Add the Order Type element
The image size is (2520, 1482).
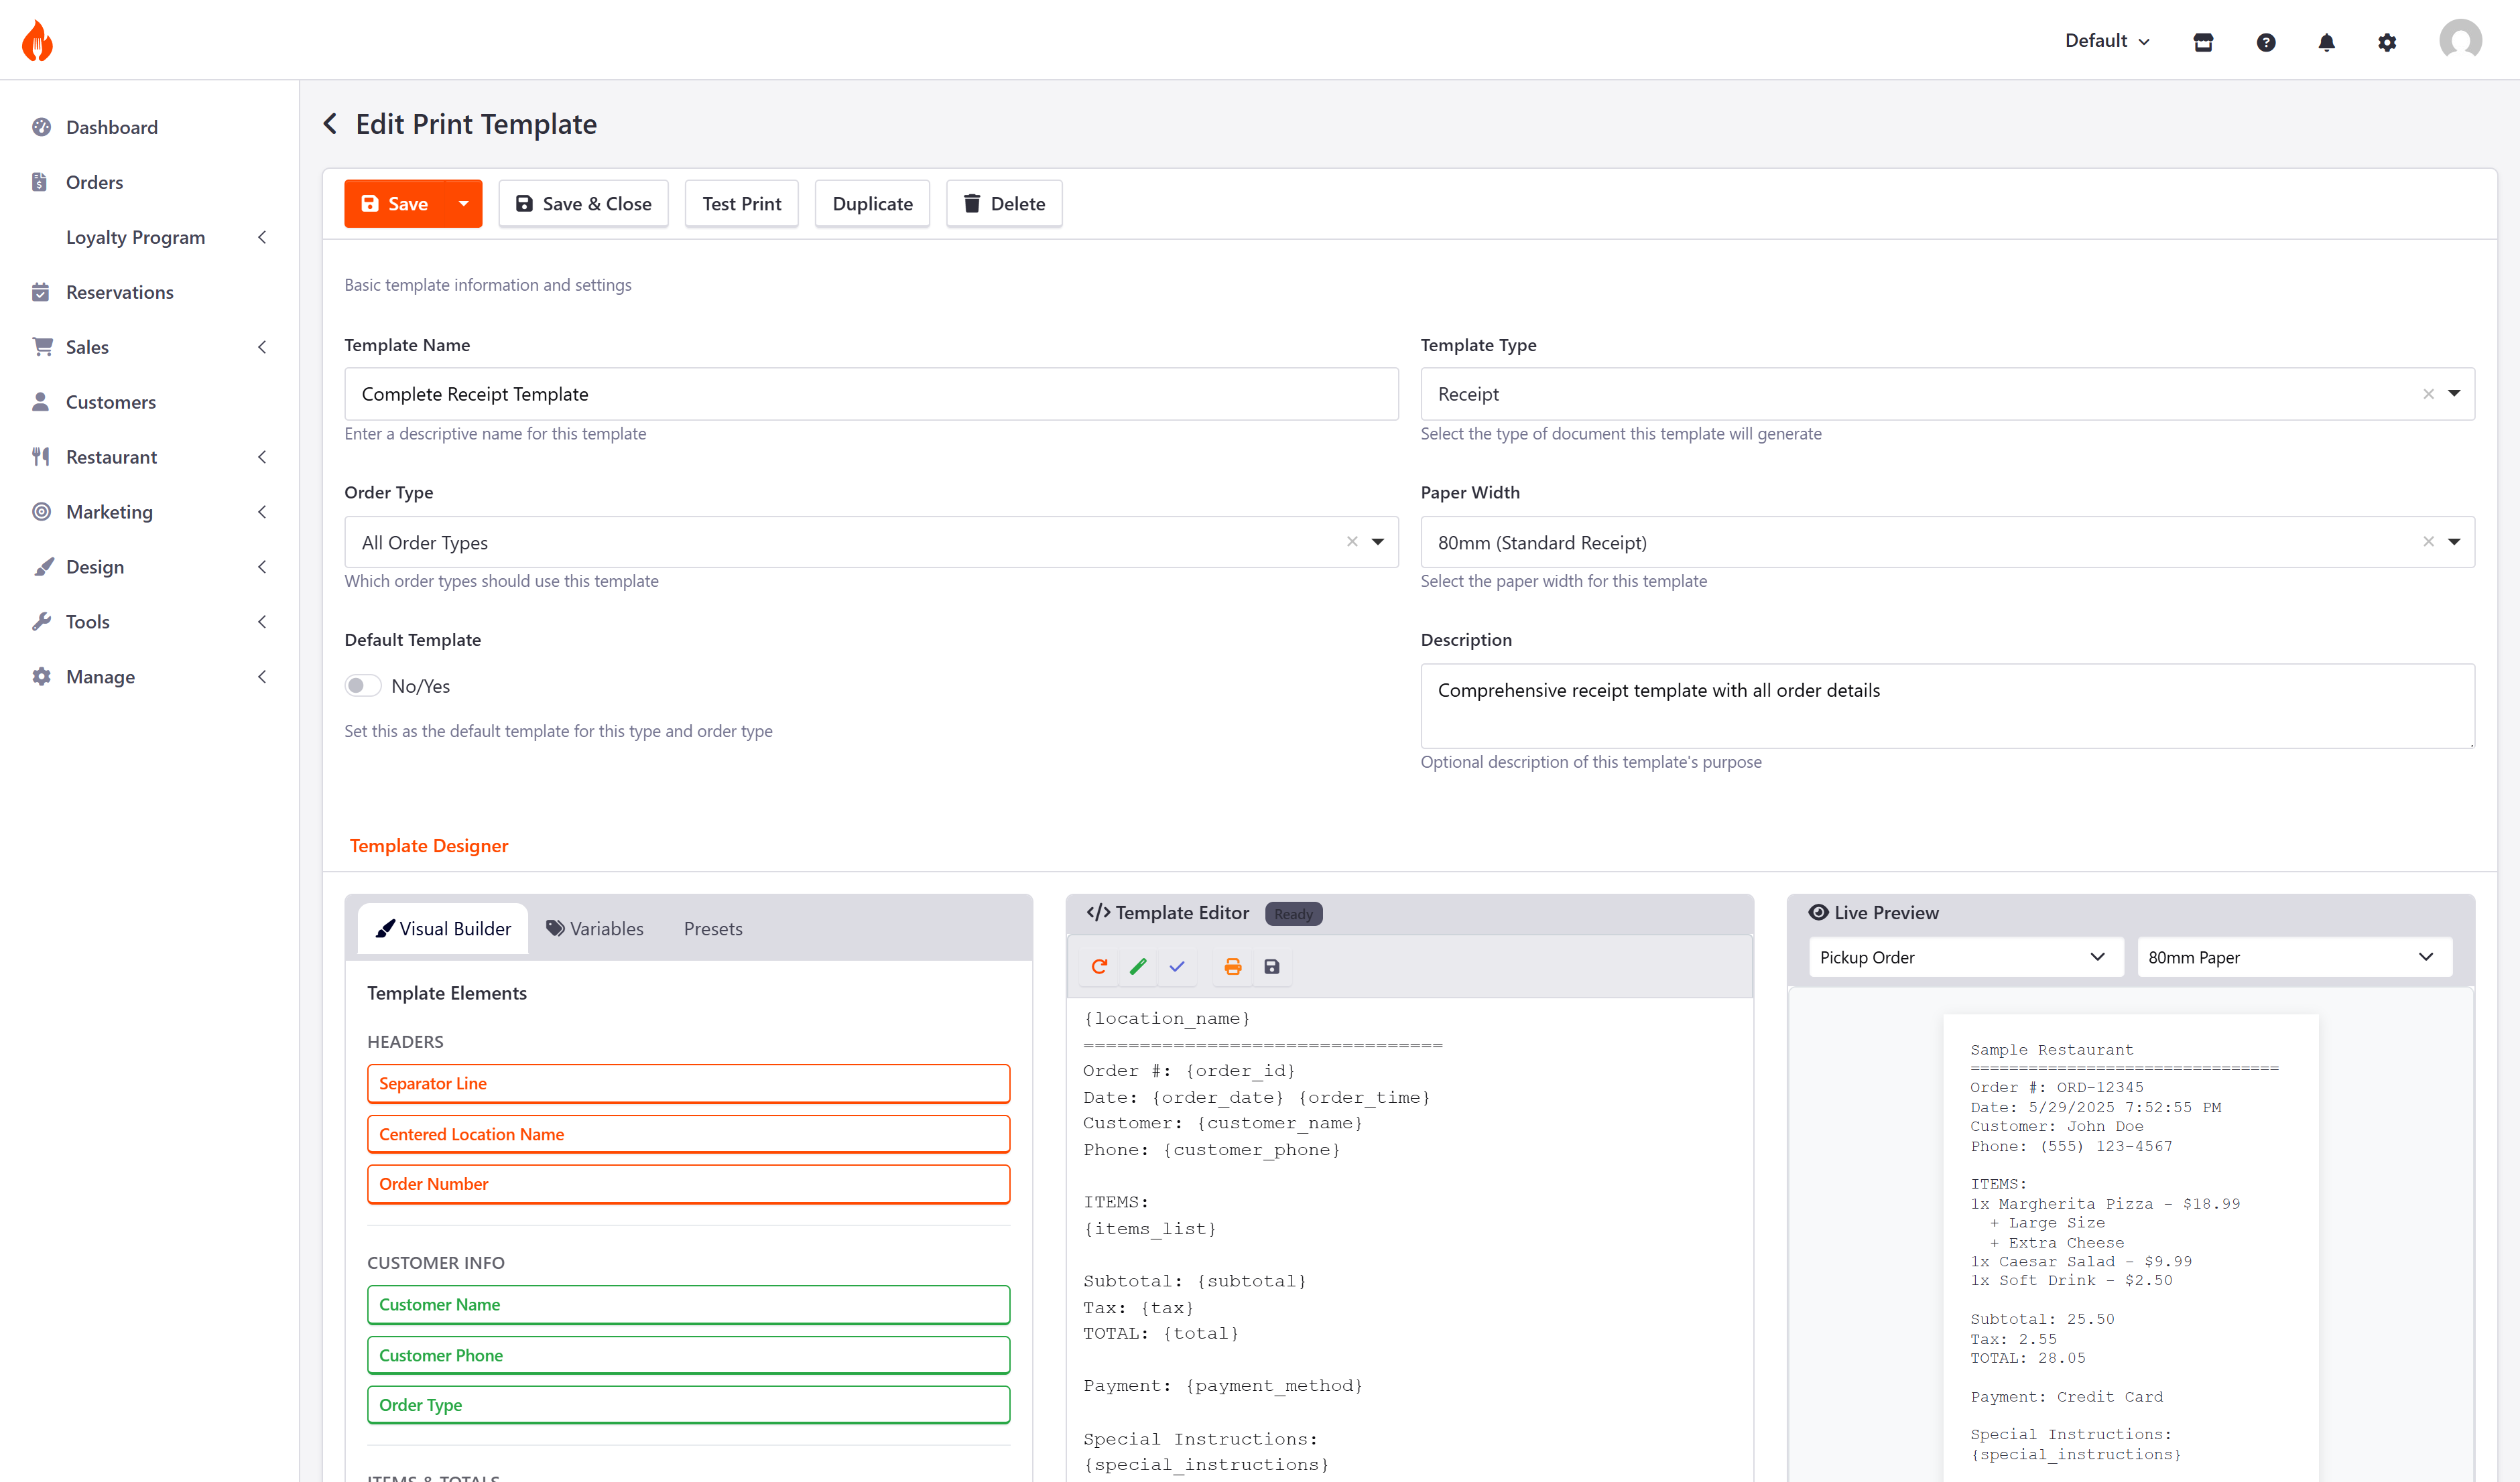[x=688, y=1405]
